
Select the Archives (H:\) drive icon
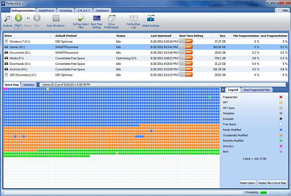click(6, 69)
